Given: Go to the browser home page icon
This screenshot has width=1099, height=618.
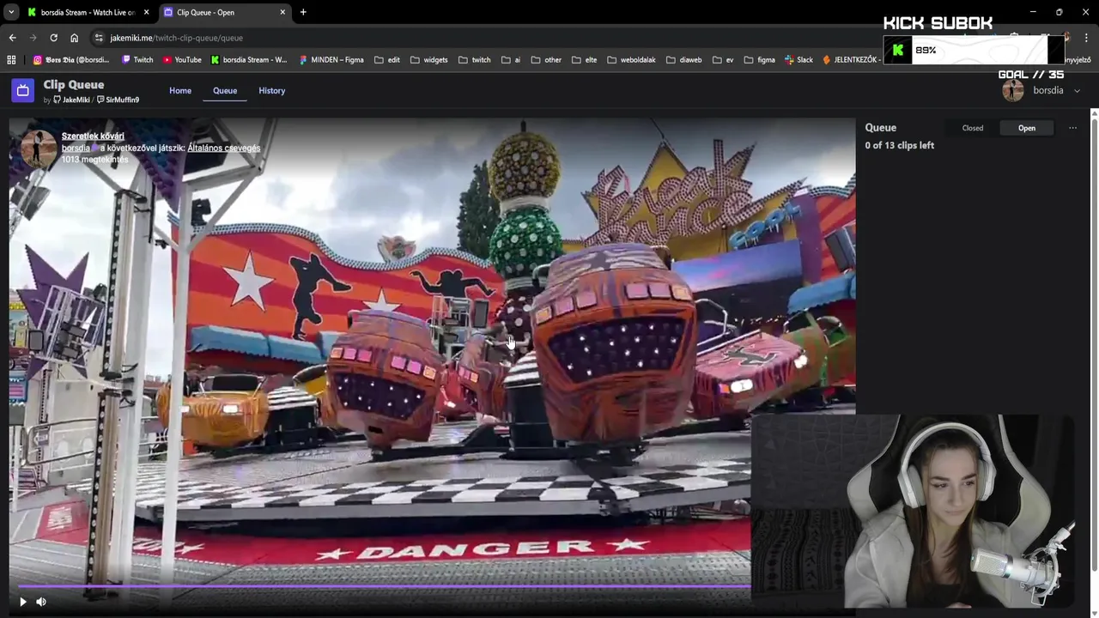Looking at the screenshot, I should pyautogui.click(x=74, y=38).
